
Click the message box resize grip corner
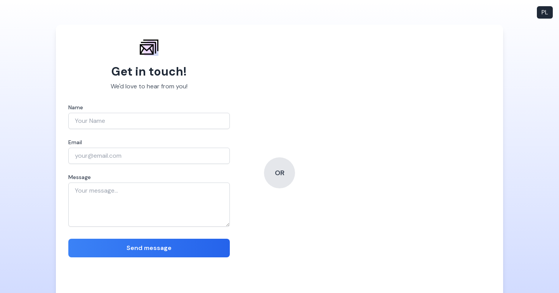(x=227, y=224)
